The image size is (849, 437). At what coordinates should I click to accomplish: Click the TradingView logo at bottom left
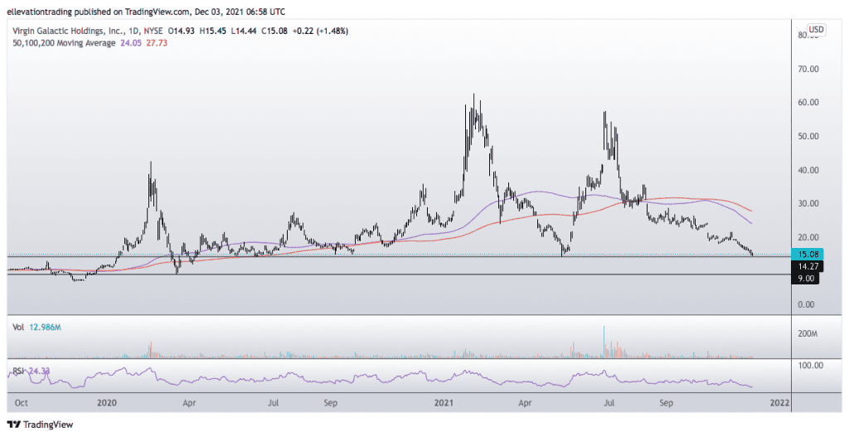(40, 425)
